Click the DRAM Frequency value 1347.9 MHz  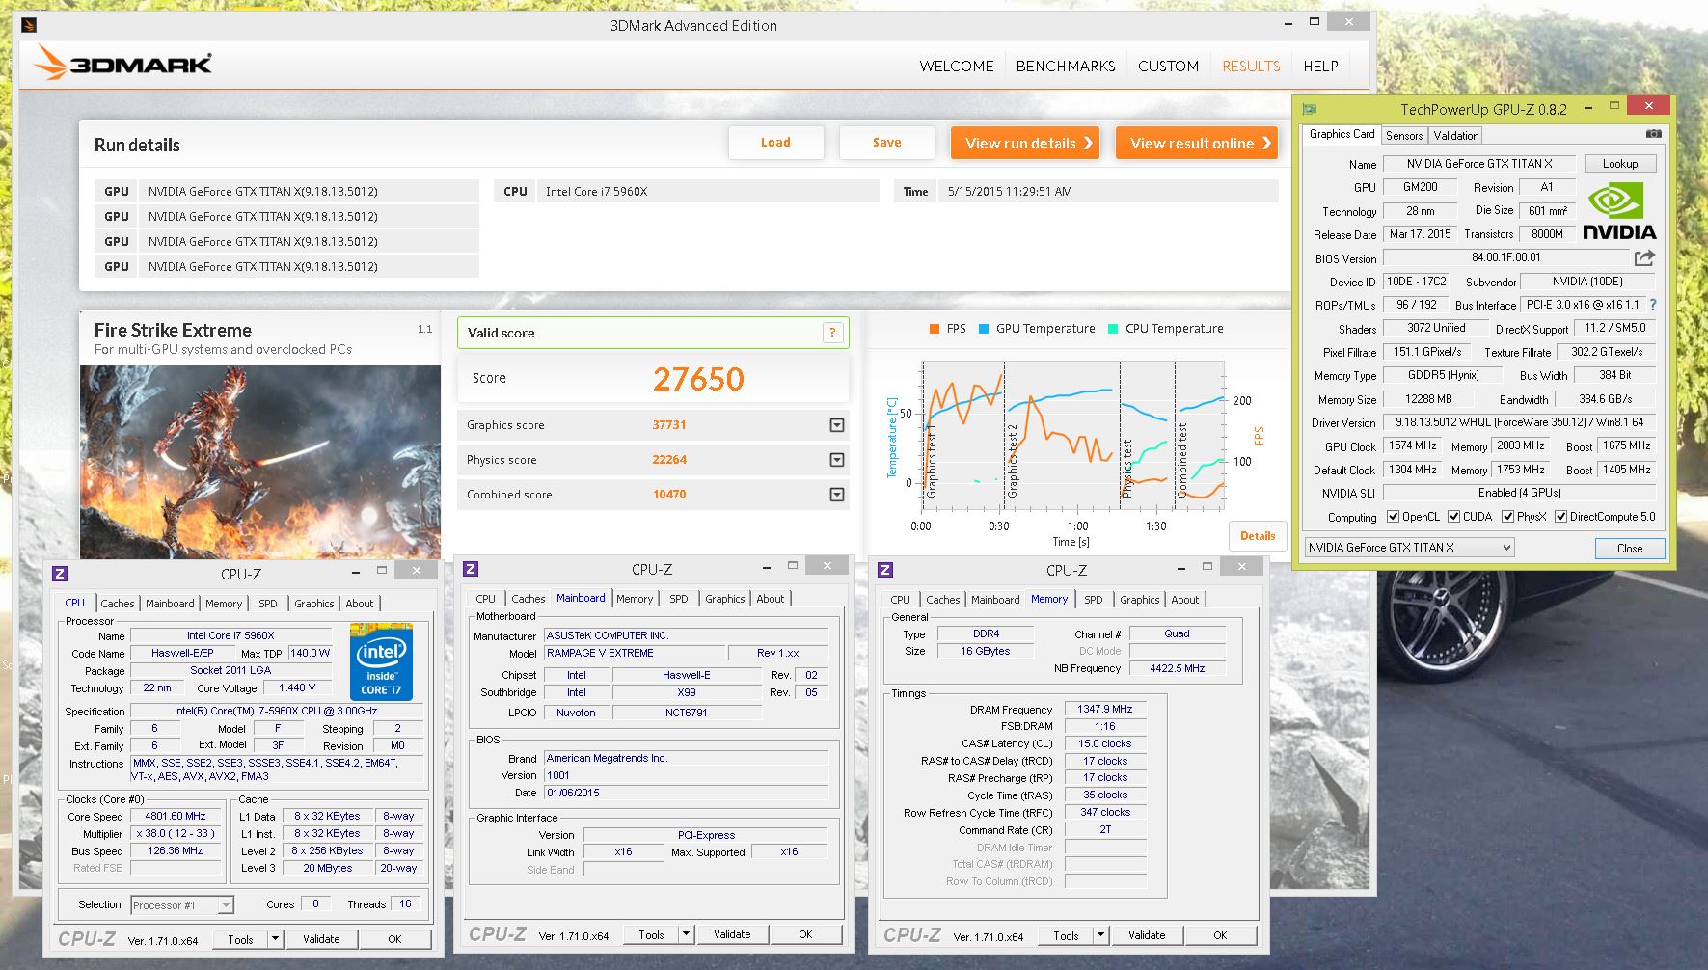tap(1105, 709)
